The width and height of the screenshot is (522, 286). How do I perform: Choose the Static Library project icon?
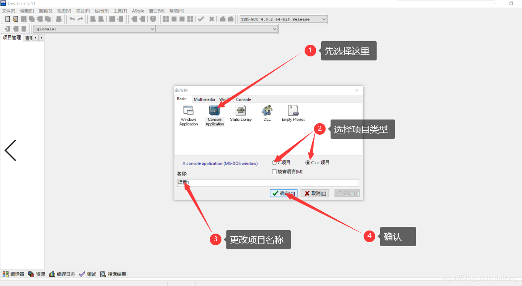[241, 114]
